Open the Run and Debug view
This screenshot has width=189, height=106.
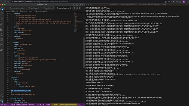point(2,24)
